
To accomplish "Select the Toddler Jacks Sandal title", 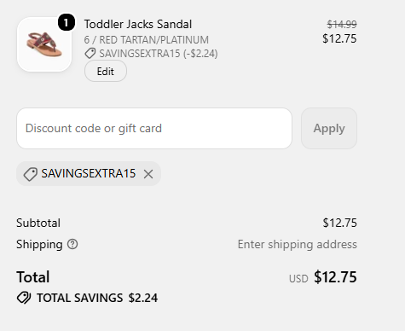I will tap(138, 24).
